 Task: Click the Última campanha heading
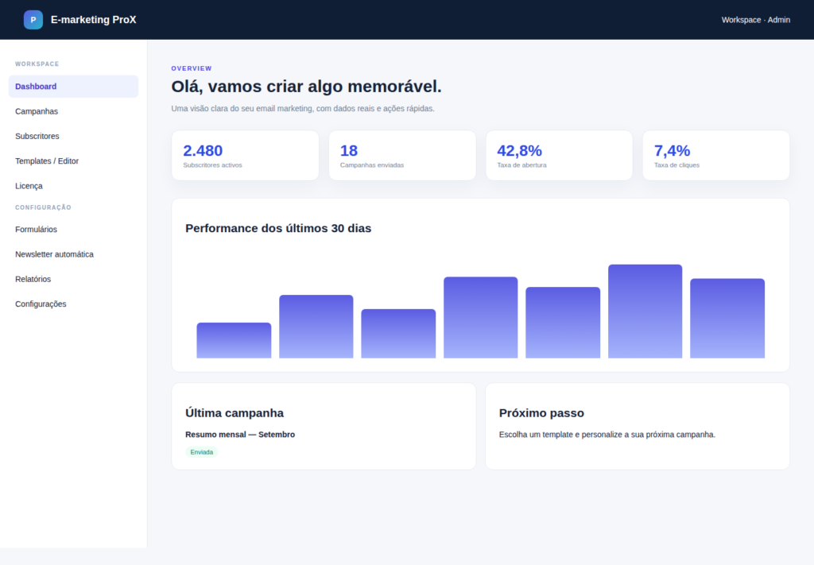point(235,413)
